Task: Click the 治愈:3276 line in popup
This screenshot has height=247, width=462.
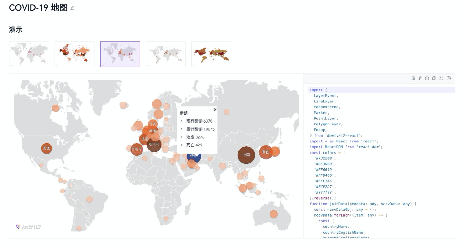Action: 195,137
